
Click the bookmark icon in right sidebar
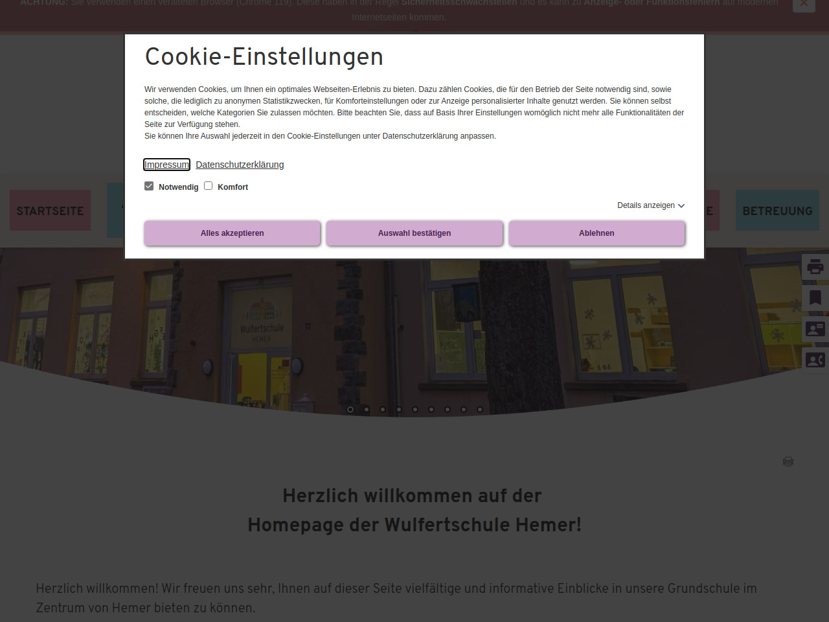[x=815, y=298]
